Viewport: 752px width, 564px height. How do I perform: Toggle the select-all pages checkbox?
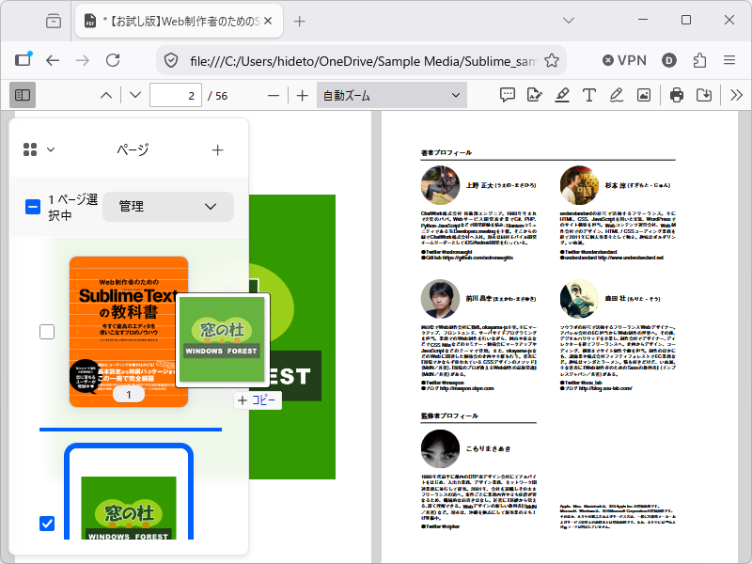33,207
